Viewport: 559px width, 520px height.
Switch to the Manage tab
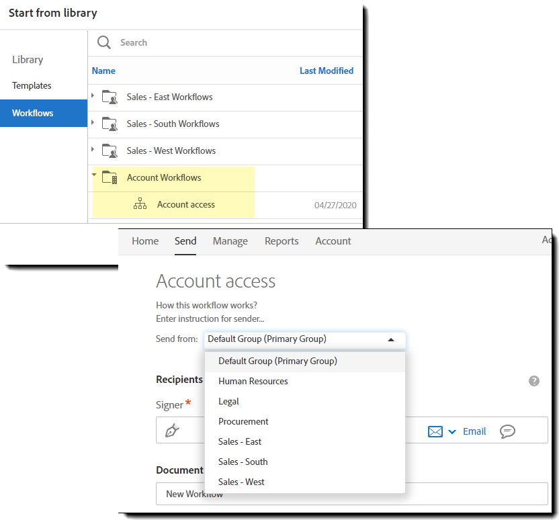coord(230,241)
